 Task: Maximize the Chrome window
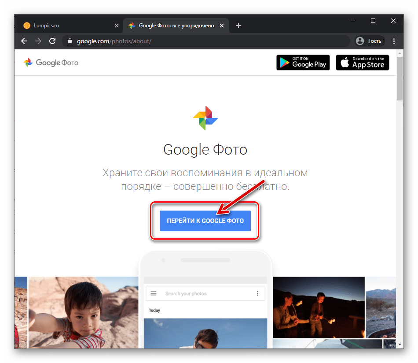pos(373,21)
